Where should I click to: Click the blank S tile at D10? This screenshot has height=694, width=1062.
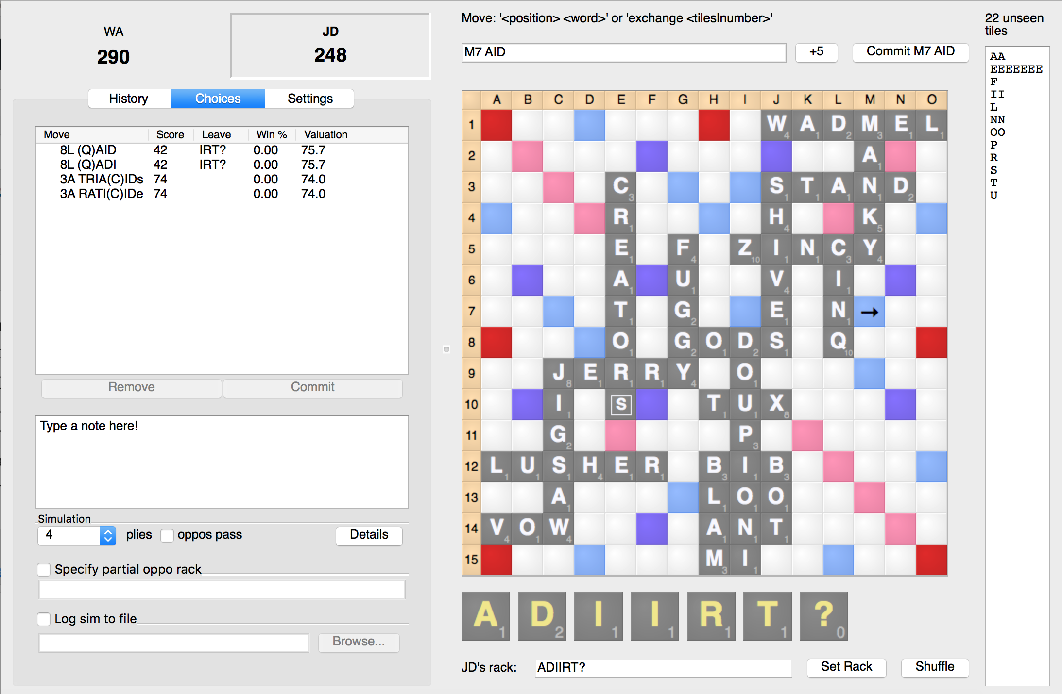tap(621, 404)
